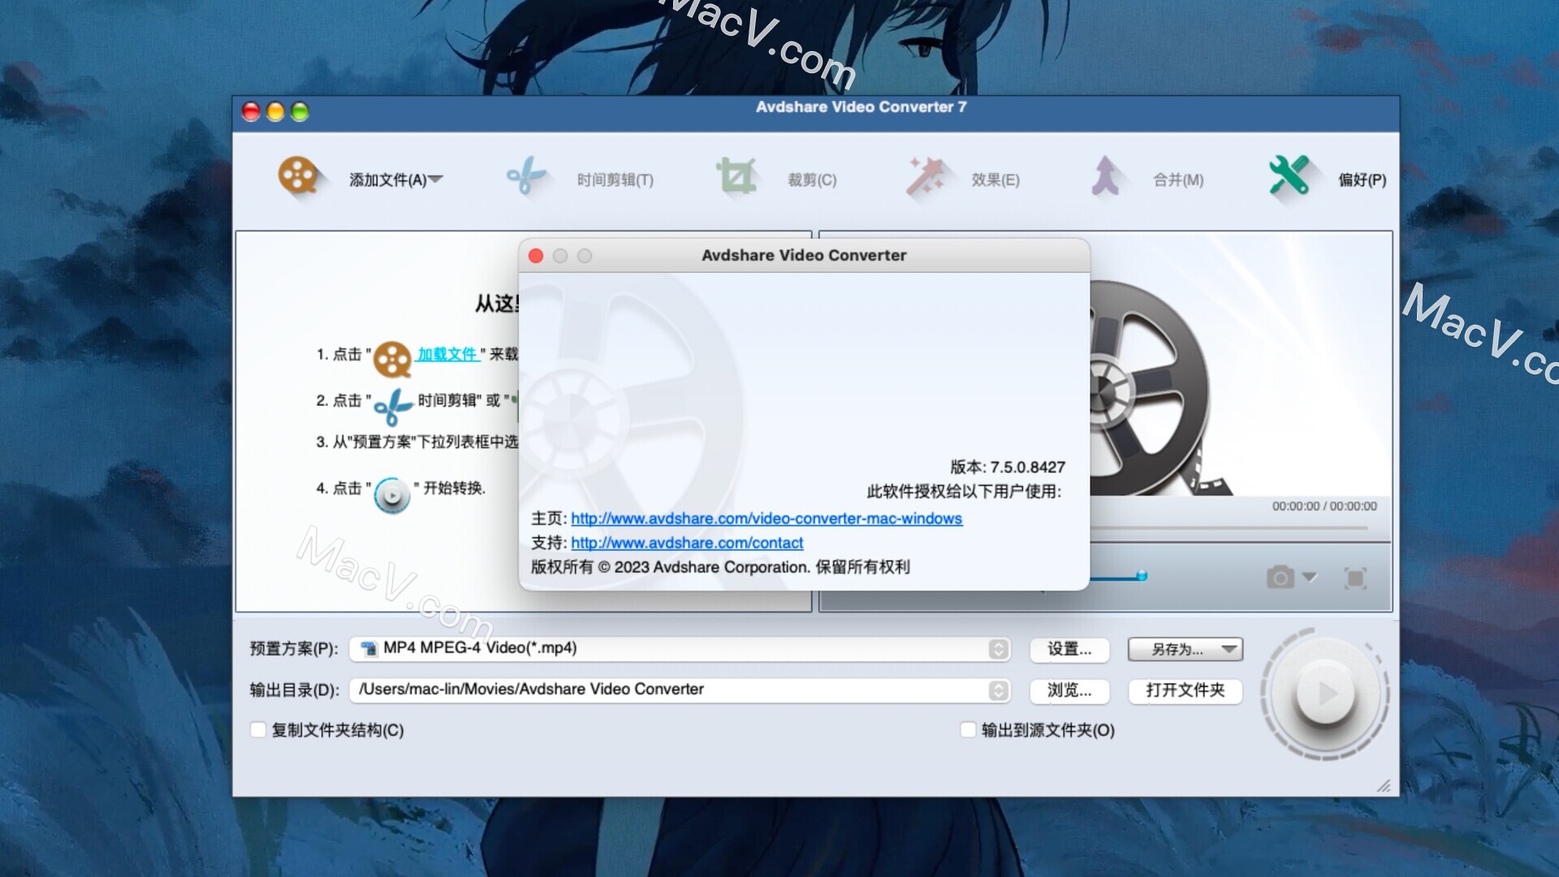The height and width of the screenshot is (877, 1559).
Task: Close the Avdshare Video Converter about dialog
Action: coord(536,256)
